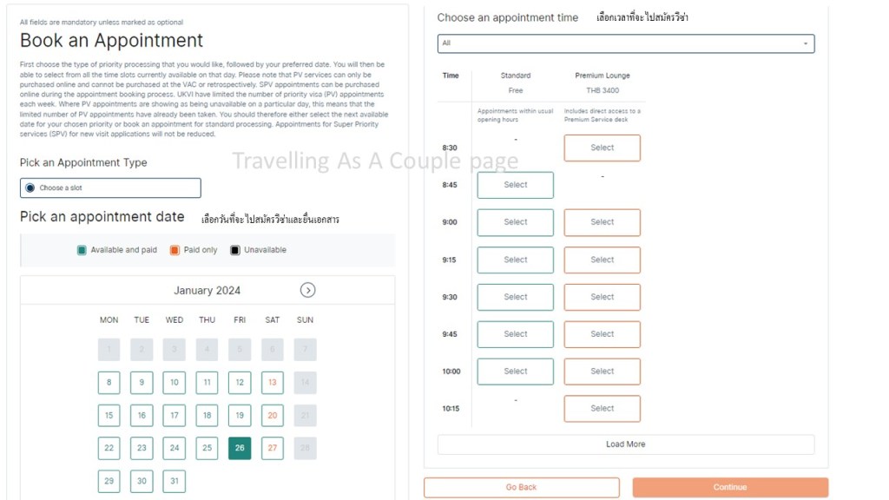Select 8:30 Premium Lounge slot
The height and width of the screenshot is (500, 889).
(602, 148)
